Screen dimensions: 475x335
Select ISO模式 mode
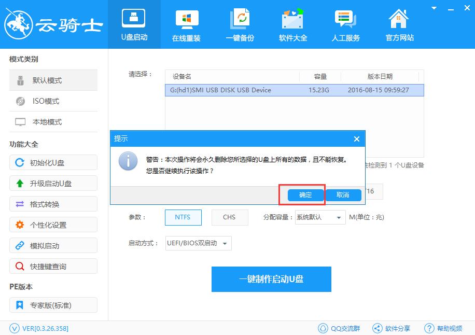click(x=53, y=101)
